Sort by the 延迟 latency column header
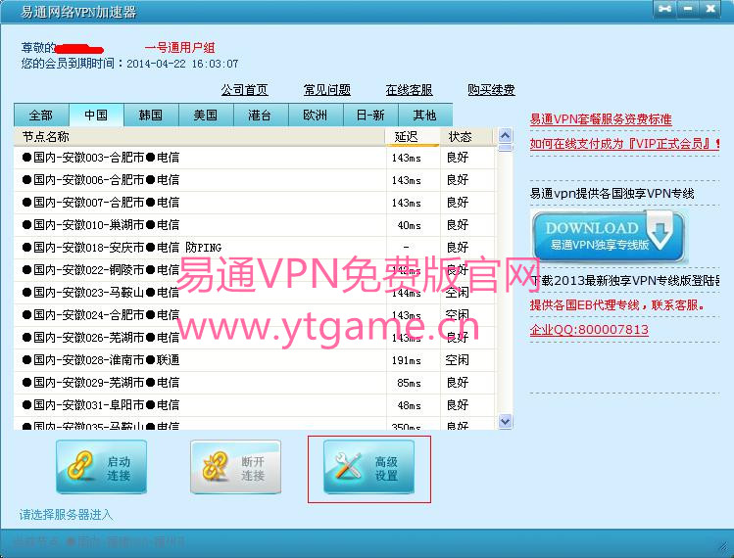The image size is (734, 558). pyautogui.click(x=413, y=137)
